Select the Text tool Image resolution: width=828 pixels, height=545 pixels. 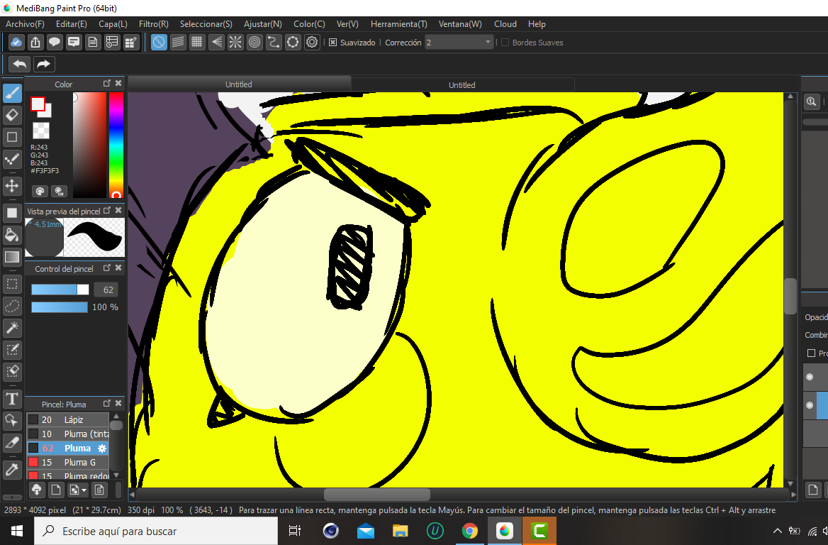tap(12, 399)
